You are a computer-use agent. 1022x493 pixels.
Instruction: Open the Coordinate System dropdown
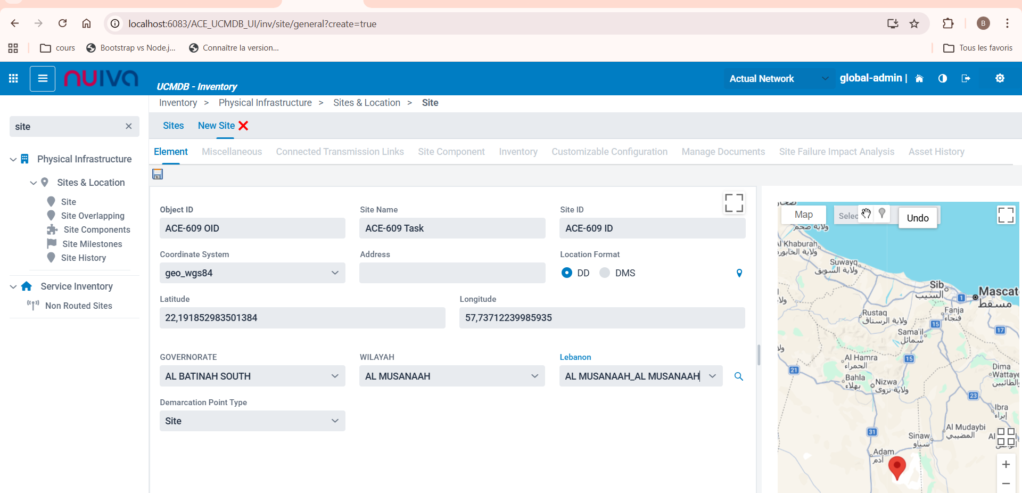tap(252, 273)
